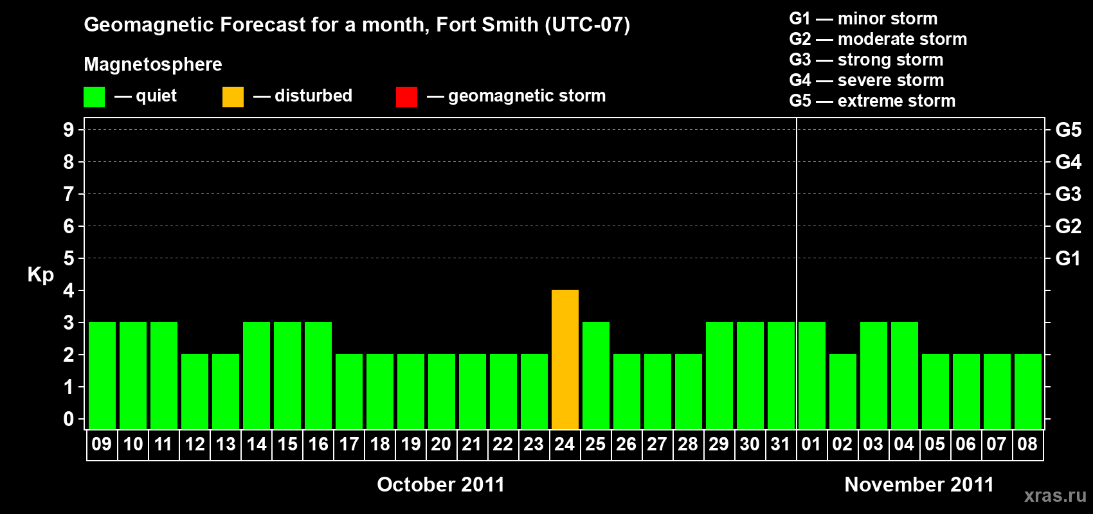Viewport: 1093px width, 514px height.
Task: Click the 'G3 — strong storm' legend line
Action: 867,60
